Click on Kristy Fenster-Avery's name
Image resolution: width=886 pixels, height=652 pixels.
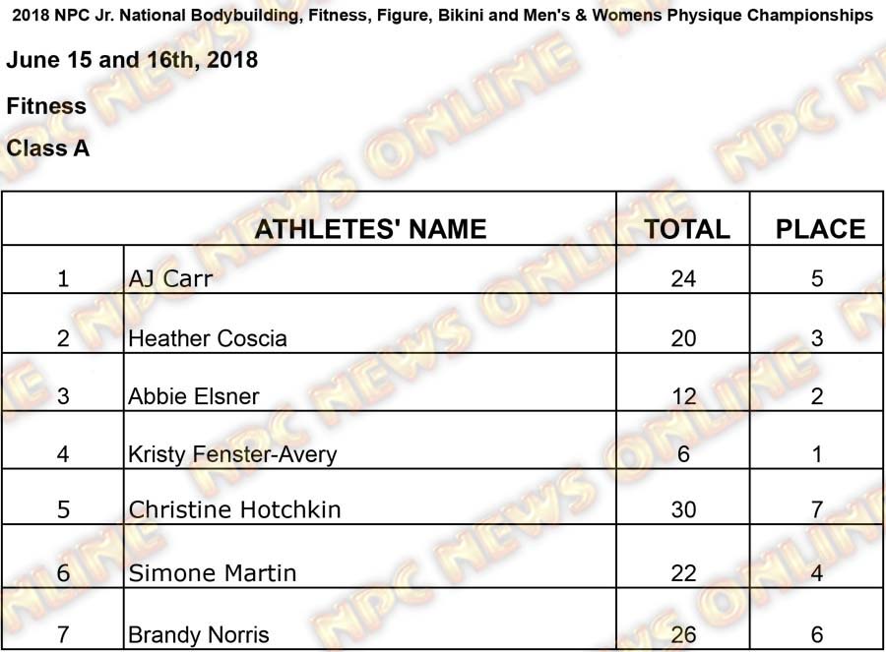coord(232,454)
